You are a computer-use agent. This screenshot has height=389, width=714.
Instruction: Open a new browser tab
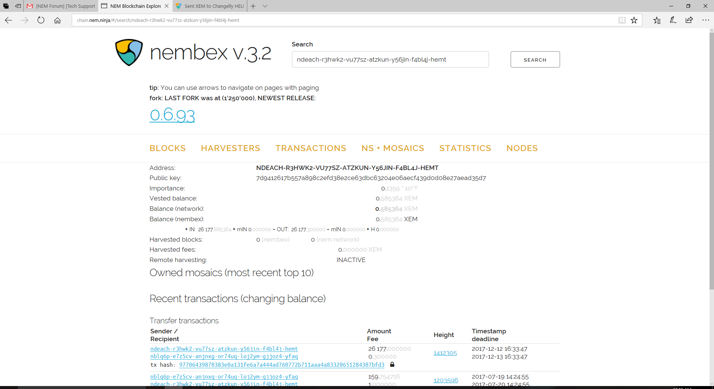[x=253, y=6]
